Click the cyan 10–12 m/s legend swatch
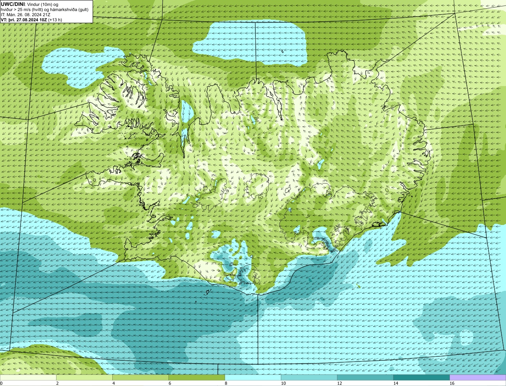 point(310,378)
